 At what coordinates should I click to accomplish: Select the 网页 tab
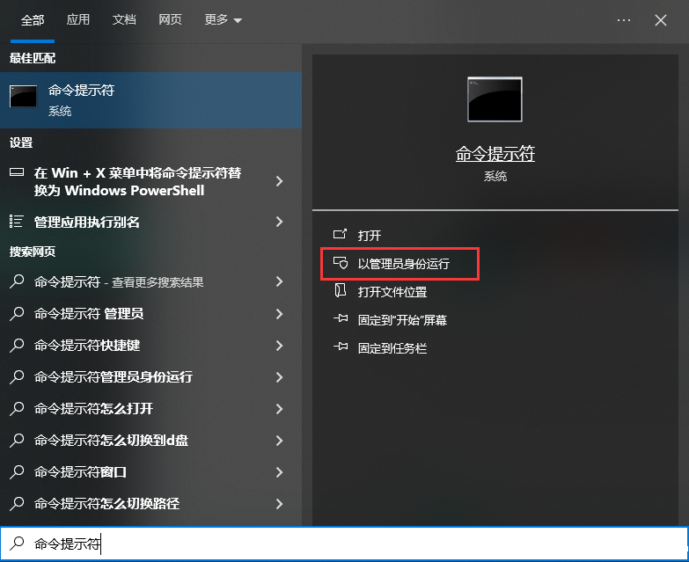(x=170, y=19)
